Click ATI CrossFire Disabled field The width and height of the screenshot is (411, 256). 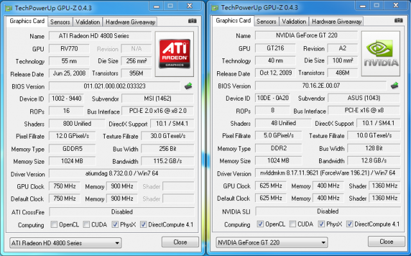[x=122, y=212]
